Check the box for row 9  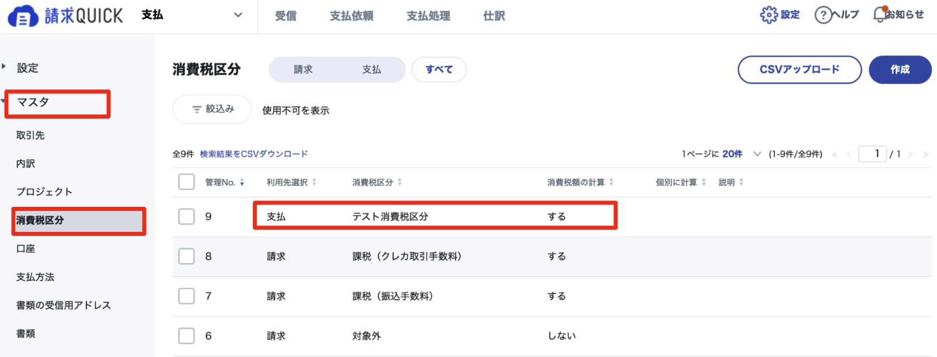pos(186,216)
